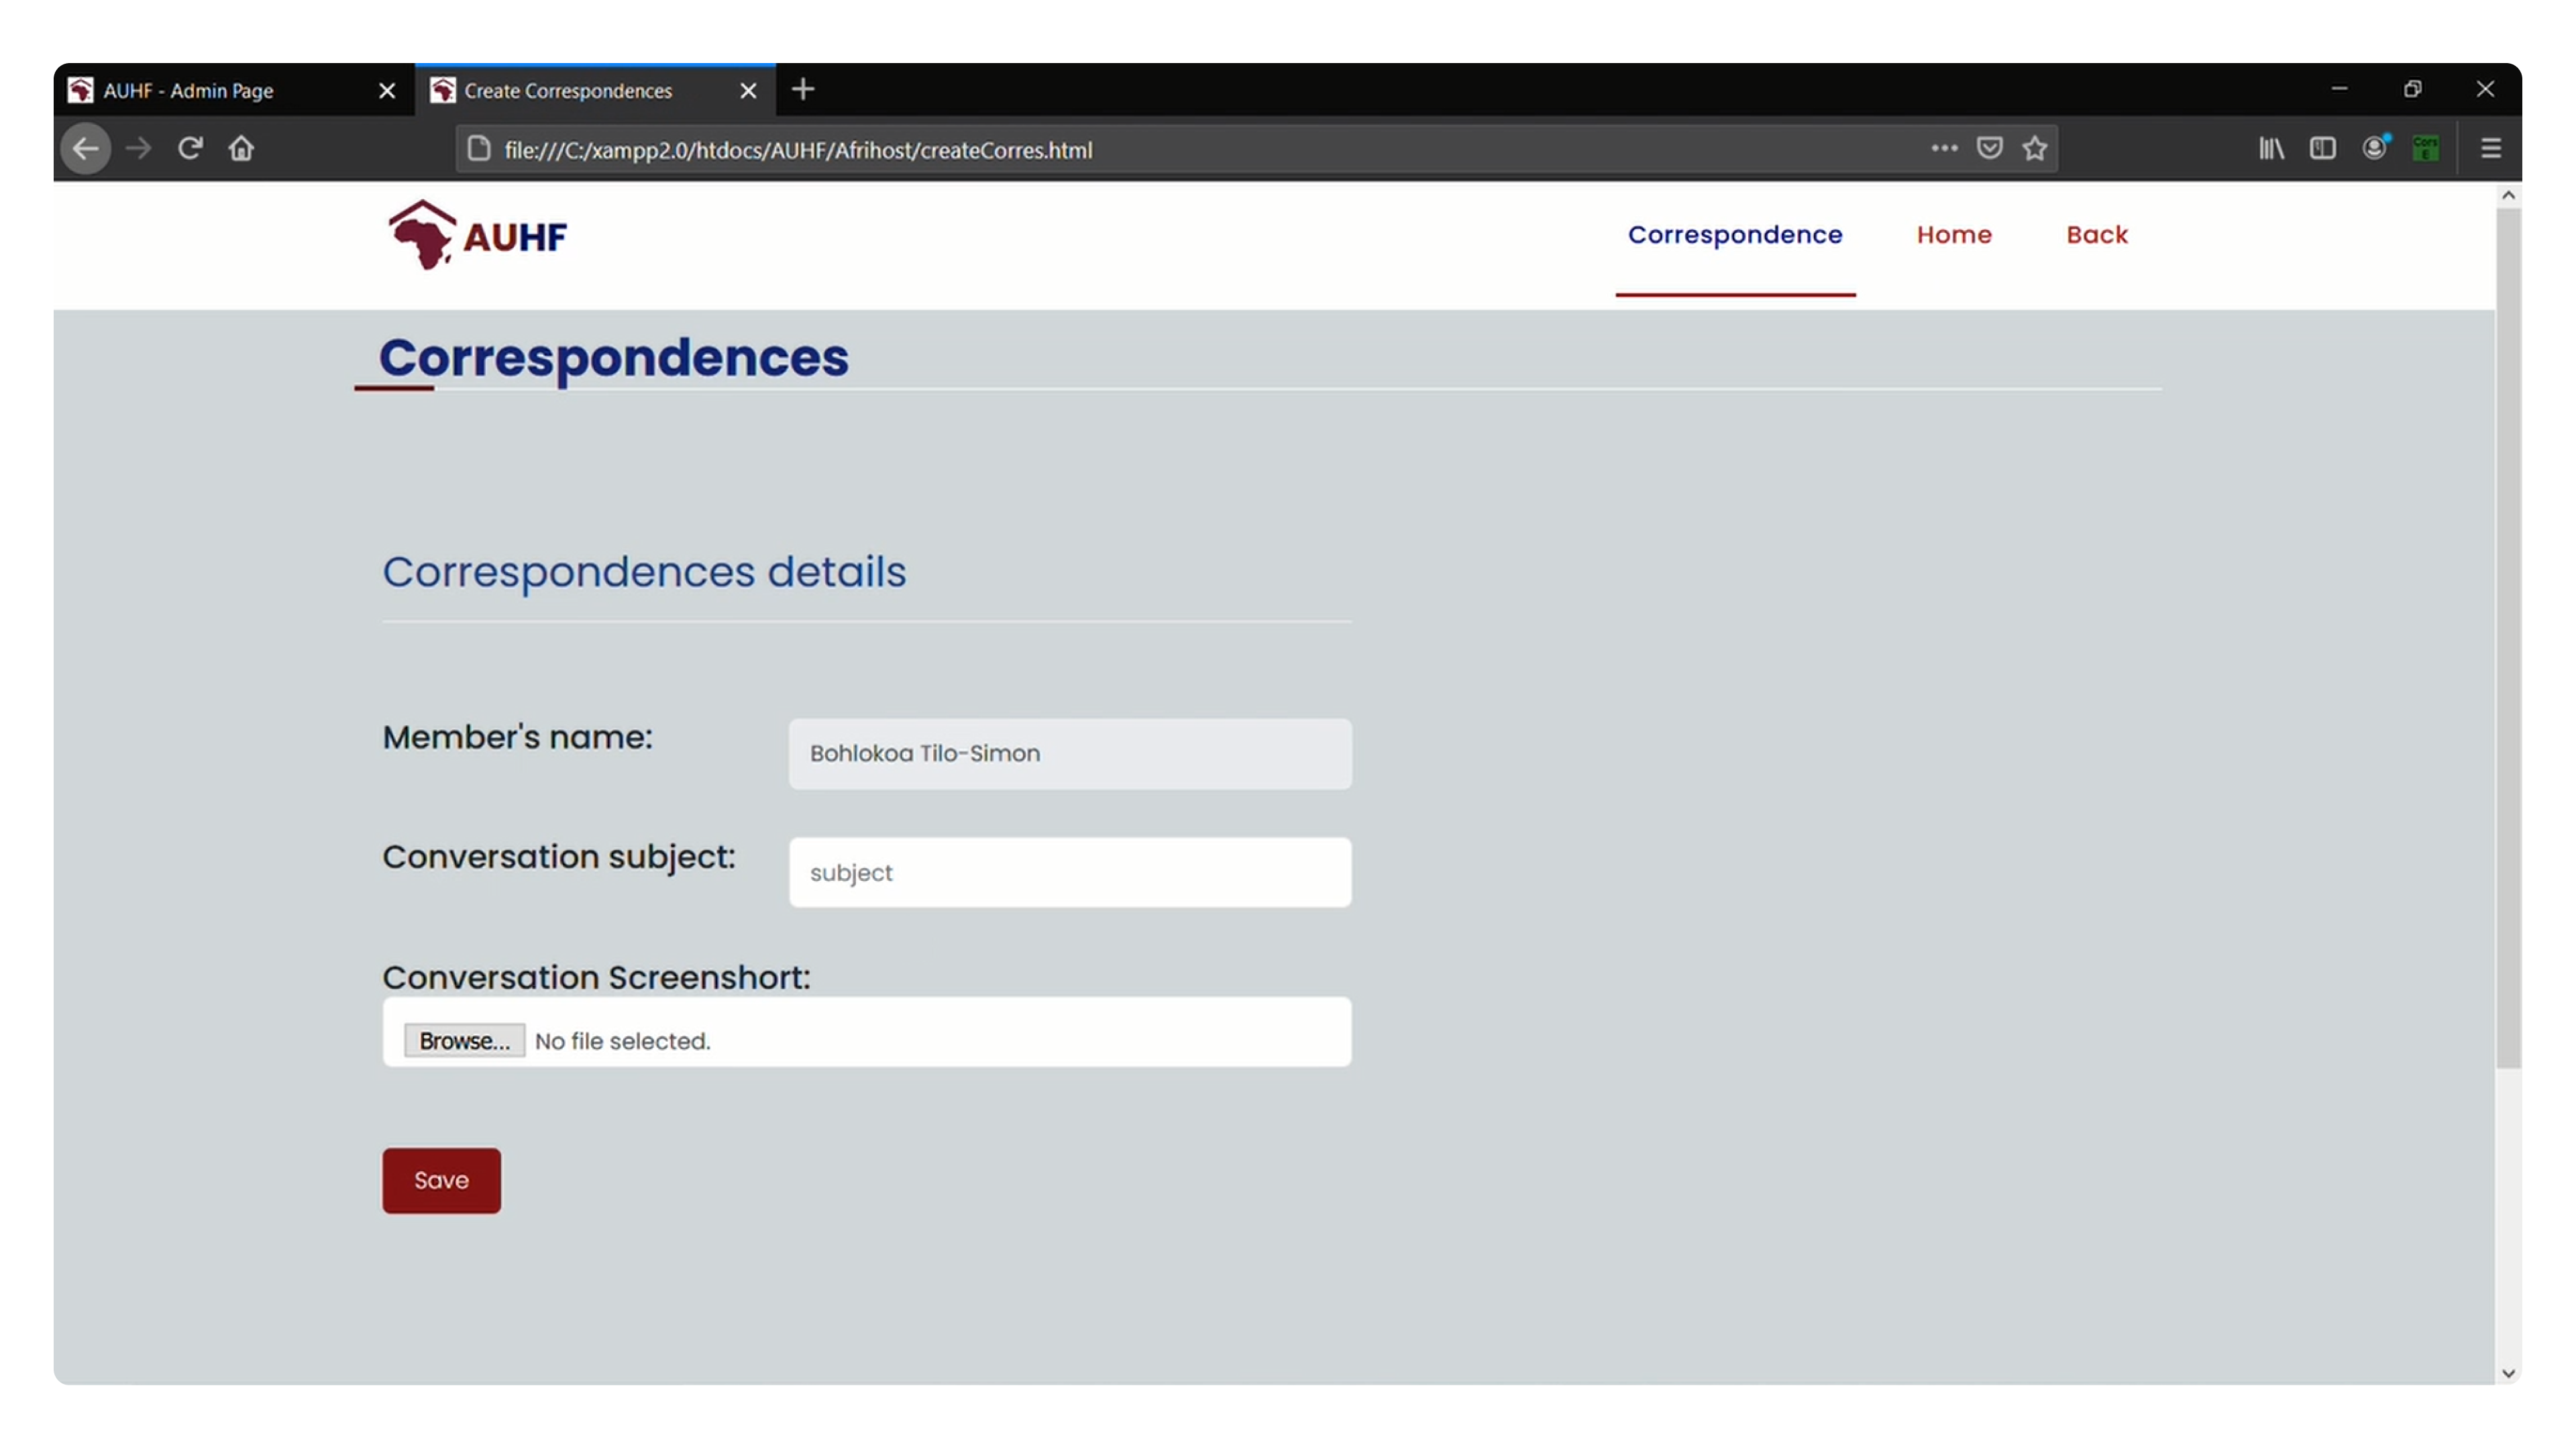Switch to the AUHF - Admin Page tab
Screen dimensions: 2576x1449
234,91
